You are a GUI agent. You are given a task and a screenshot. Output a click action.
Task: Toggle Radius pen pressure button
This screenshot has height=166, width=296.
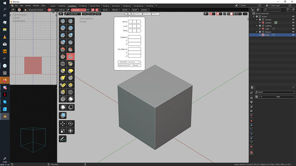tap(68, 10)
